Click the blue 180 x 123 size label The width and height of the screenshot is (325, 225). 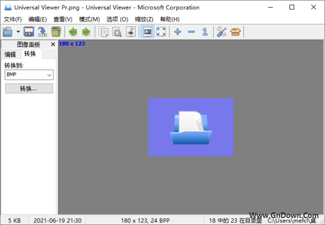click(72, 43)
